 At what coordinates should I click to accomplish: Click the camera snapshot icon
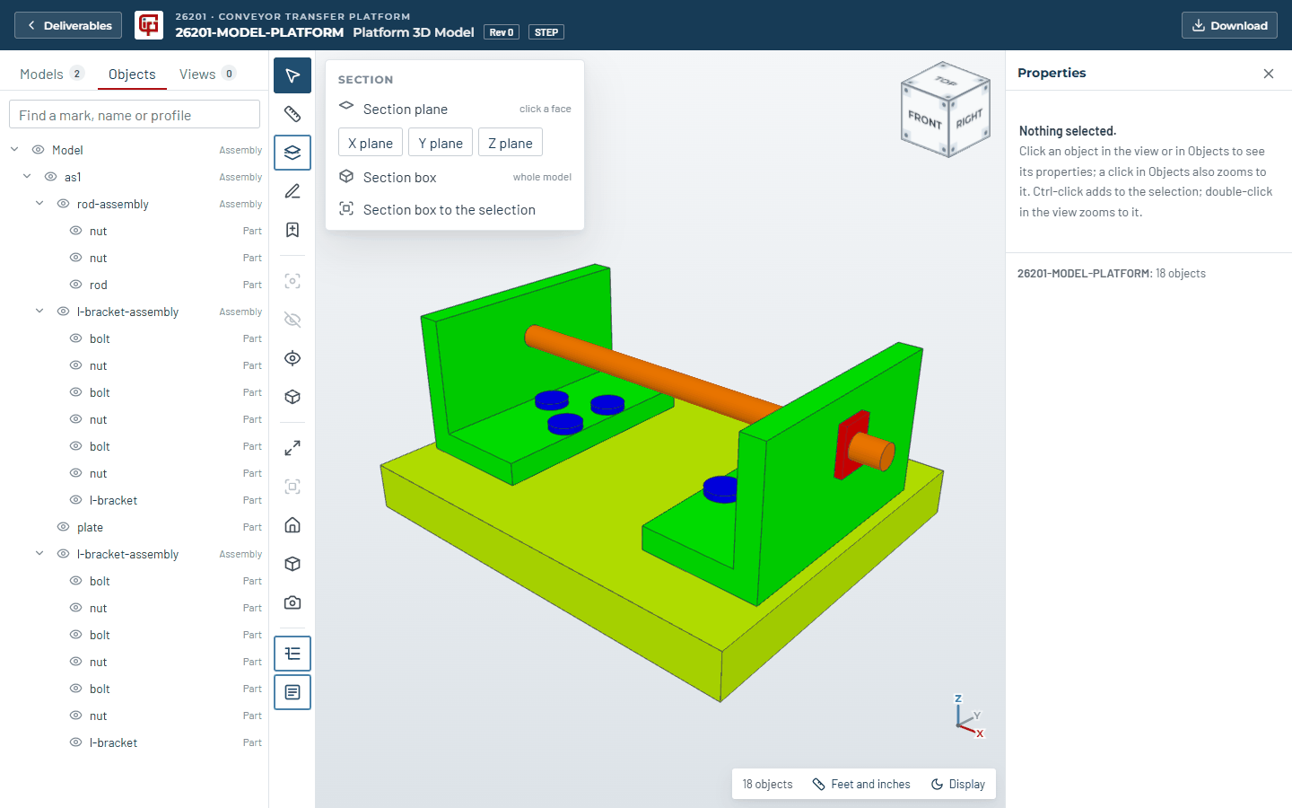[x=292, y=602]
